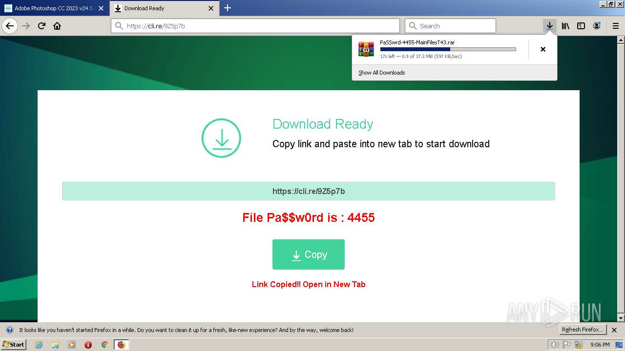Switch to the Download Ready tab
625x351 pixels.
(164, 8)
